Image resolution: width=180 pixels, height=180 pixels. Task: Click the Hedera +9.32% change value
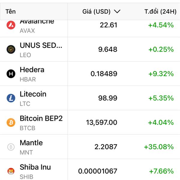pos(161,74)
